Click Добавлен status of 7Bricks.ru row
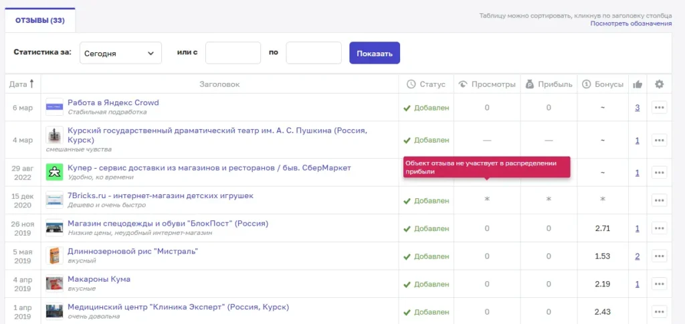 [x=426, y=201]
